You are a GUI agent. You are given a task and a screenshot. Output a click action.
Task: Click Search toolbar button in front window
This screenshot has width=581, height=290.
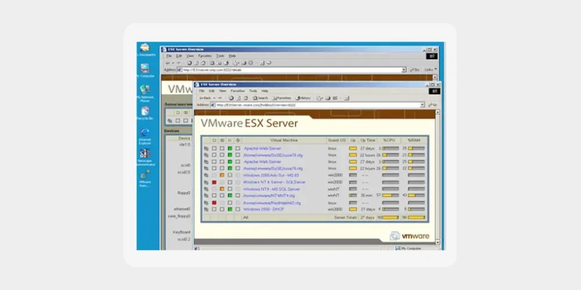pos(260,98)
